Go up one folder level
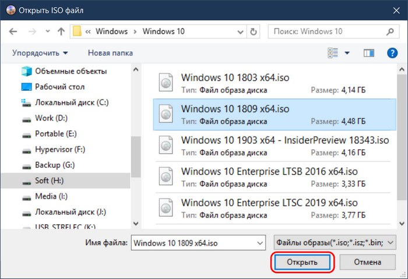408x279 pixels. [61, 31]
